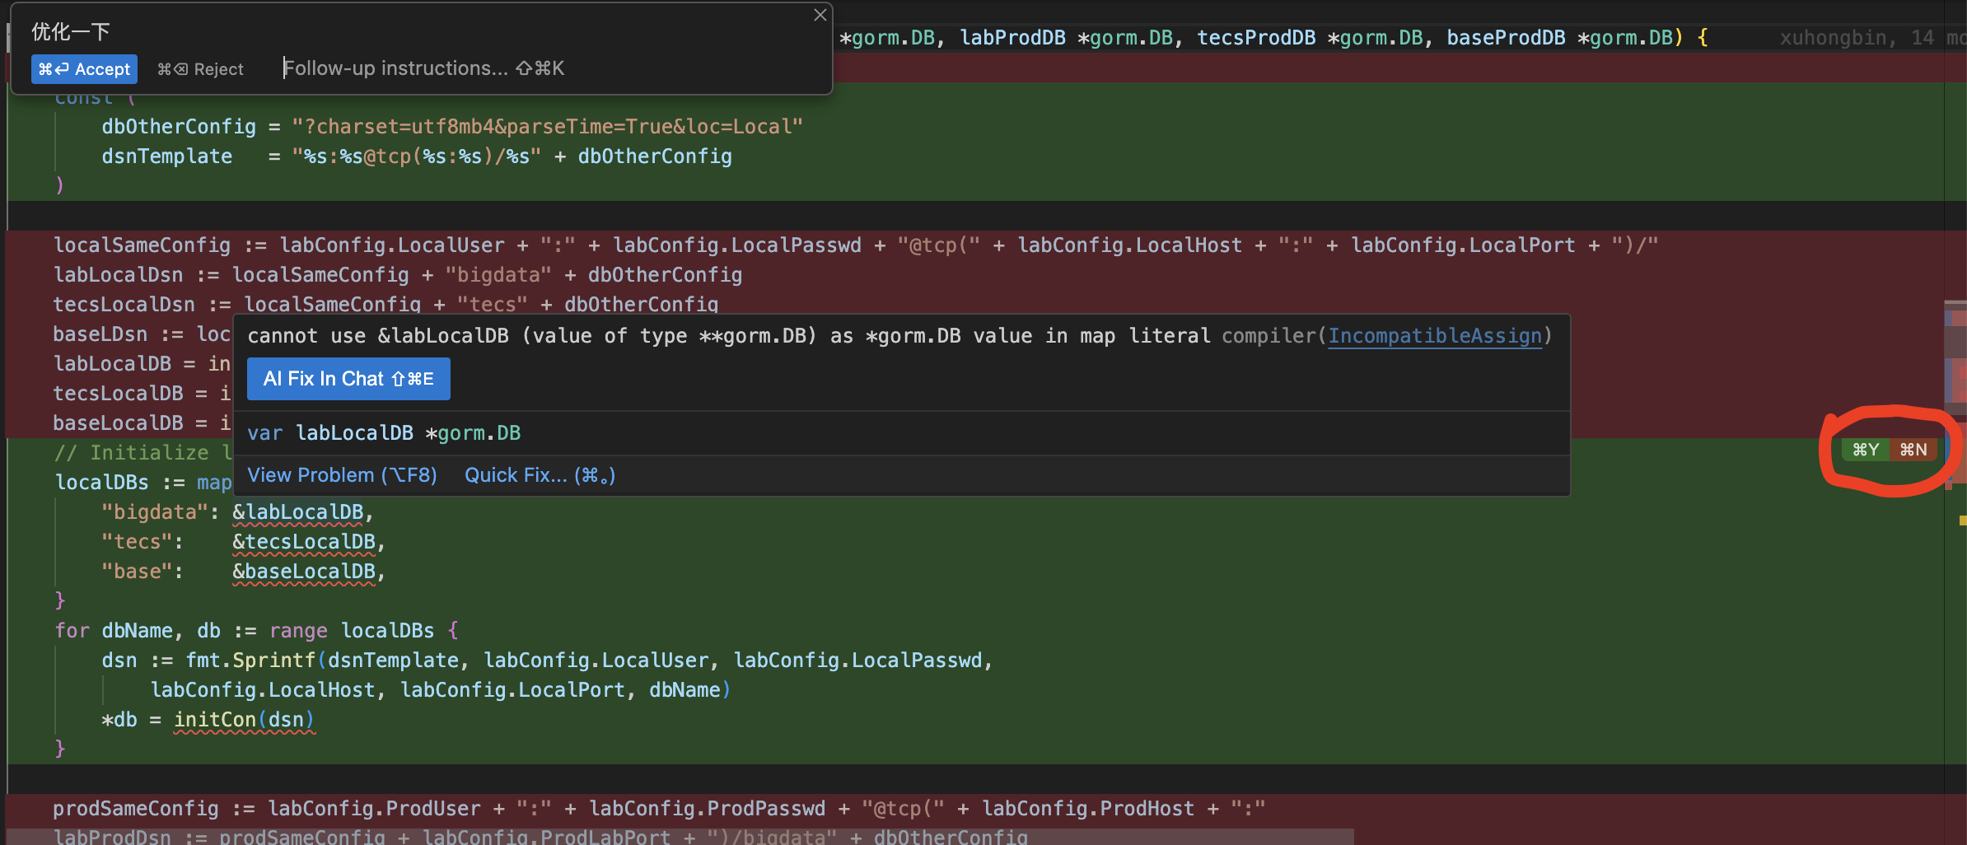
Task: Click the "bigdata" map key
Action: (155, 512)
